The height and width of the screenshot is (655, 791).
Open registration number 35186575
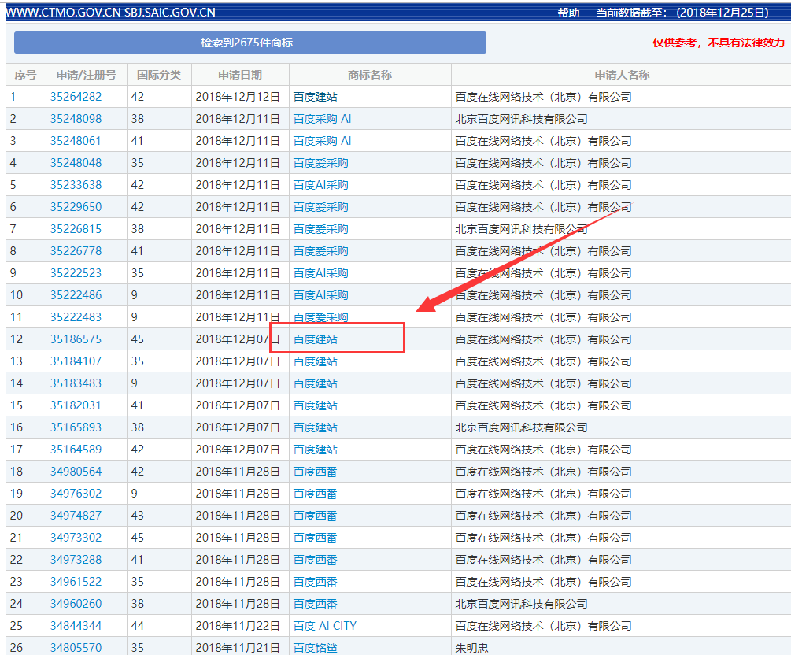pyautogui.click(x=76, y=339)
